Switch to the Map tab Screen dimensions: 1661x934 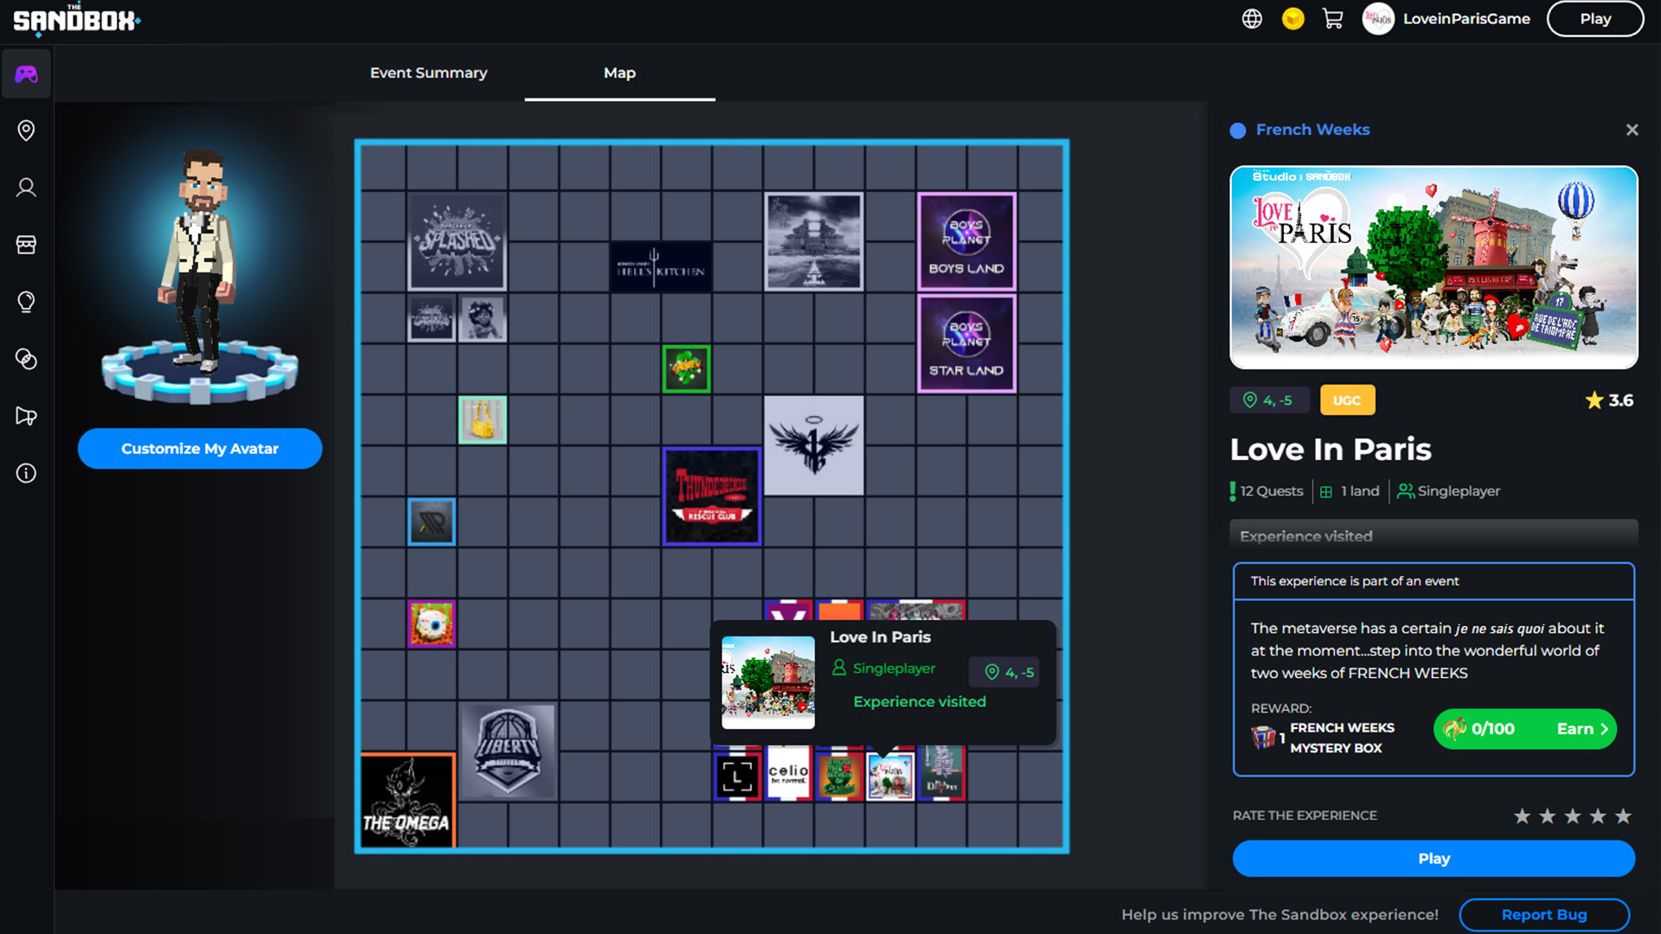[x=619, y=73]
